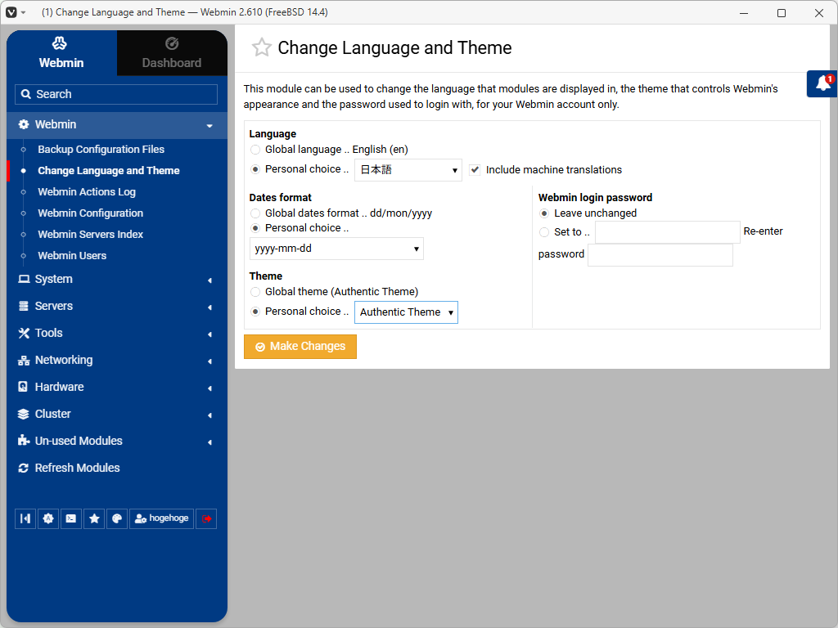Click the Tools wrench icon
The width and height of the screenshot is (838, 628).
[x=24, y=334]
